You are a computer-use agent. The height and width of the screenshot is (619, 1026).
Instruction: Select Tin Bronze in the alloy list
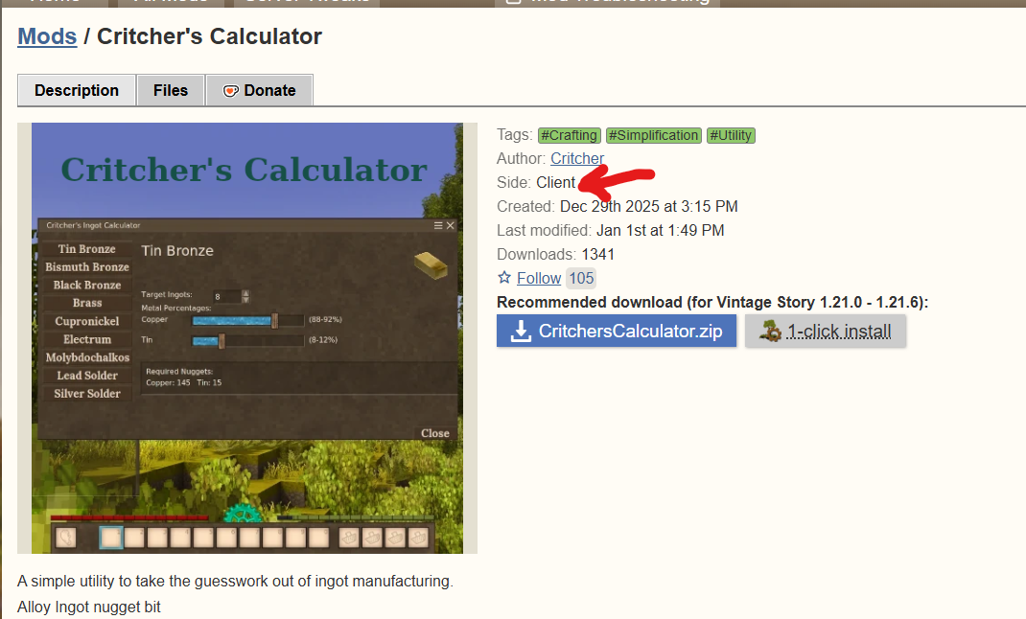87,249
